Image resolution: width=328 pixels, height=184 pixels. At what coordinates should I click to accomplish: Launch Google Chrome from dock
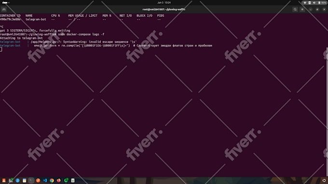pyautogui.click(x=52, y=181)
